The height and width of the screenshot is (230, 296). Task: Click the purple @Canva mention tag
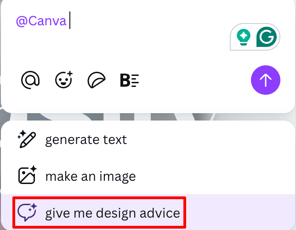(x=41, y=21)
